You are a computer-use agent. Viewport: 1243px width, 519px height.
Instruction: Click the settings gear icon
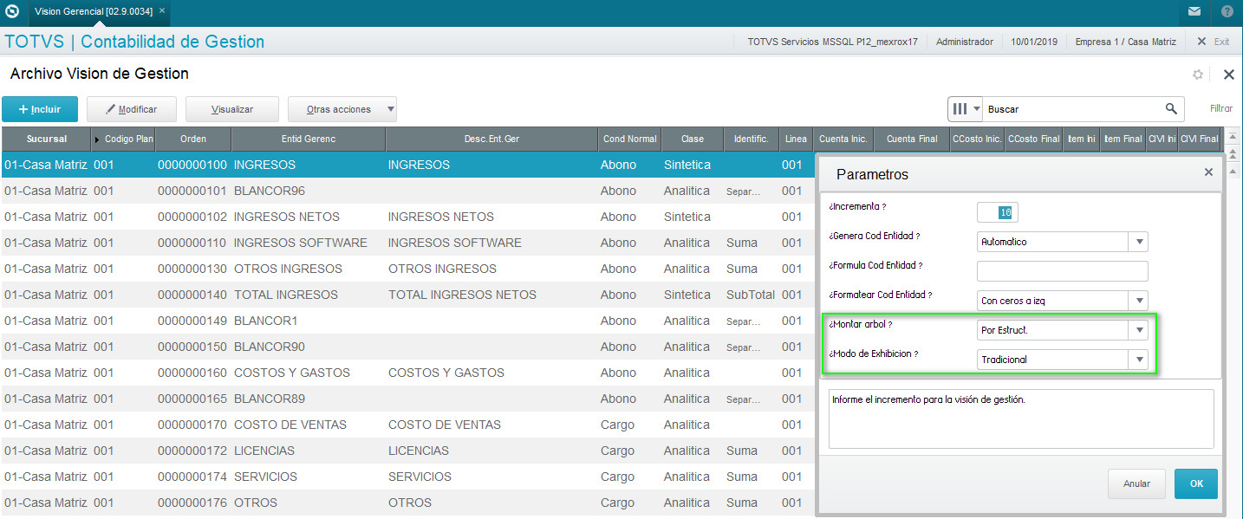1198,75
